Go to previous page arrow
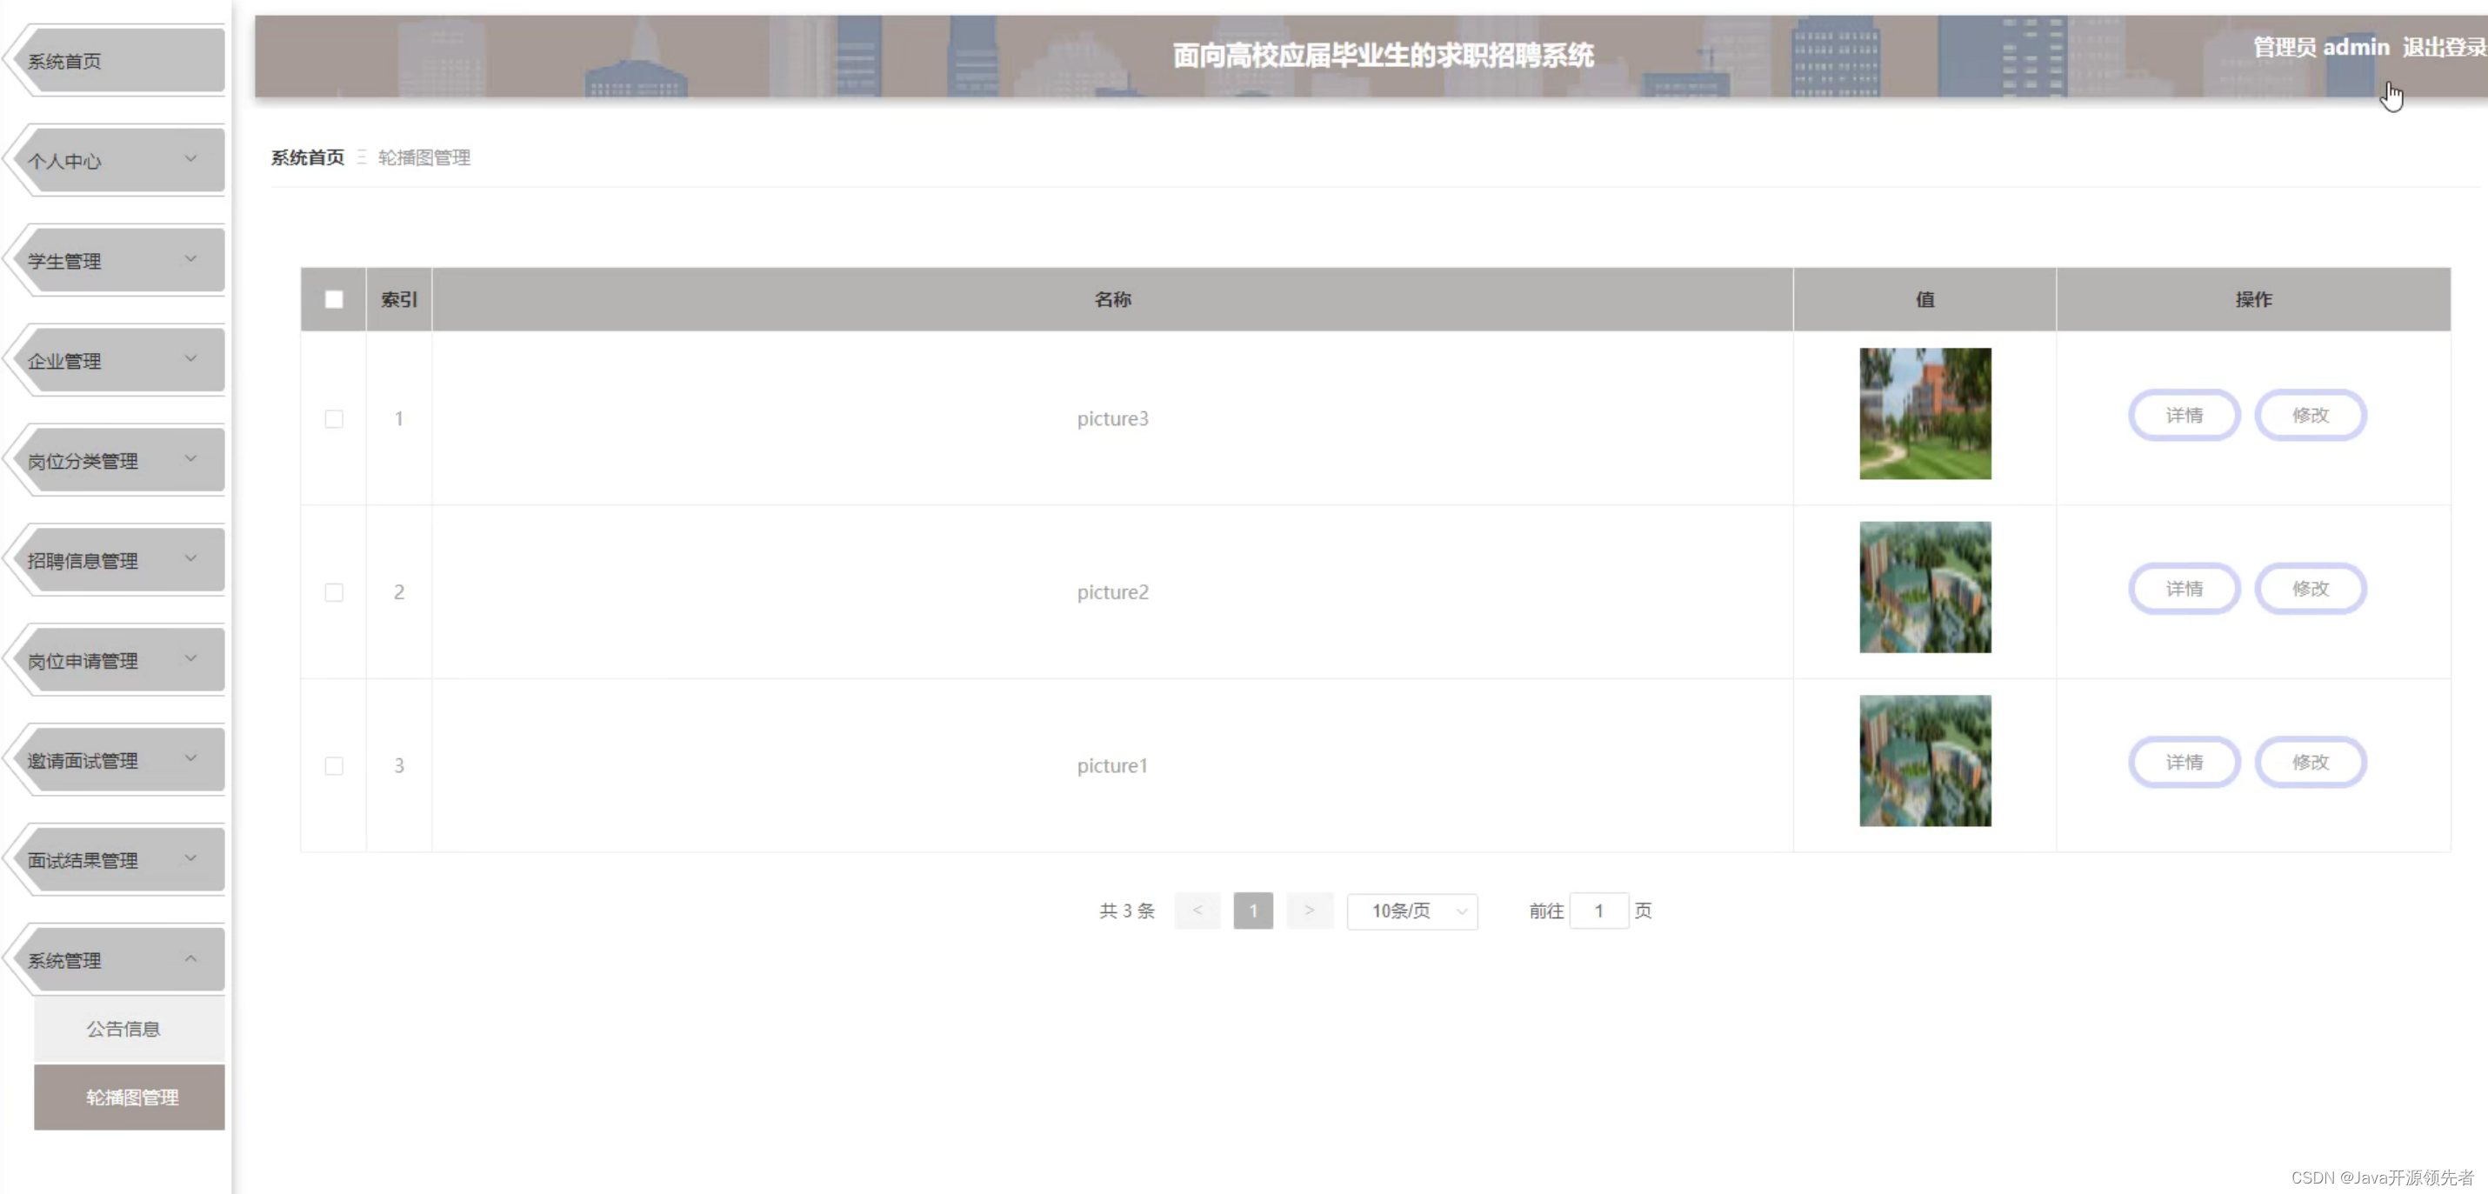2488x1194 pixels. (x=1197, y=911)
